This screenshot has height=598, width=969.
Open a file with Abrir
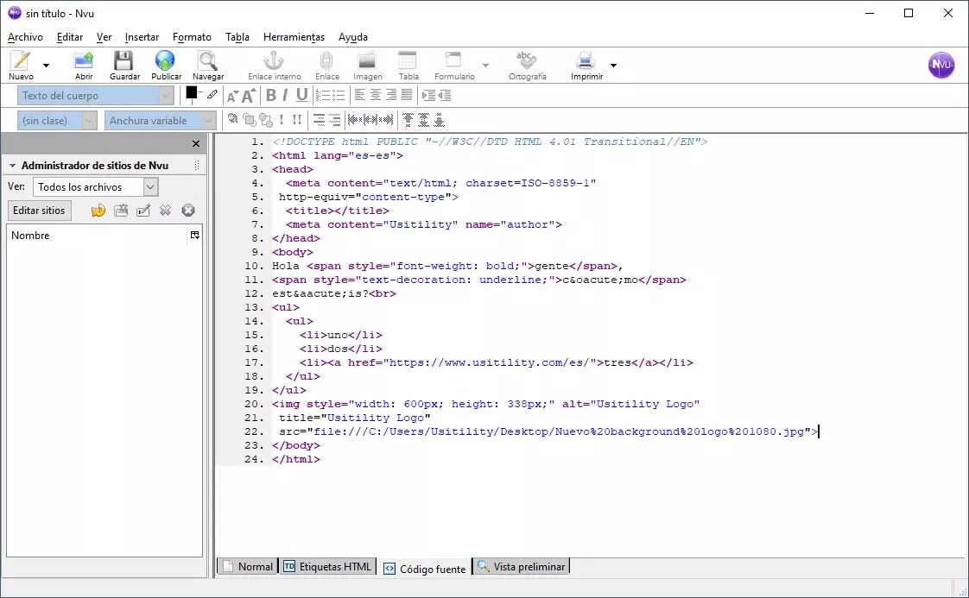point(84,61)
